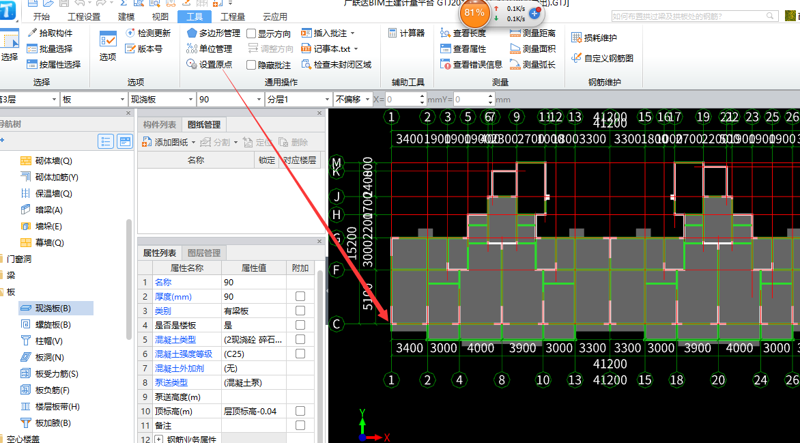Switch navigation tree to panel view icon
The width and height of the screenshot is (800, 443).
[124, 141]
